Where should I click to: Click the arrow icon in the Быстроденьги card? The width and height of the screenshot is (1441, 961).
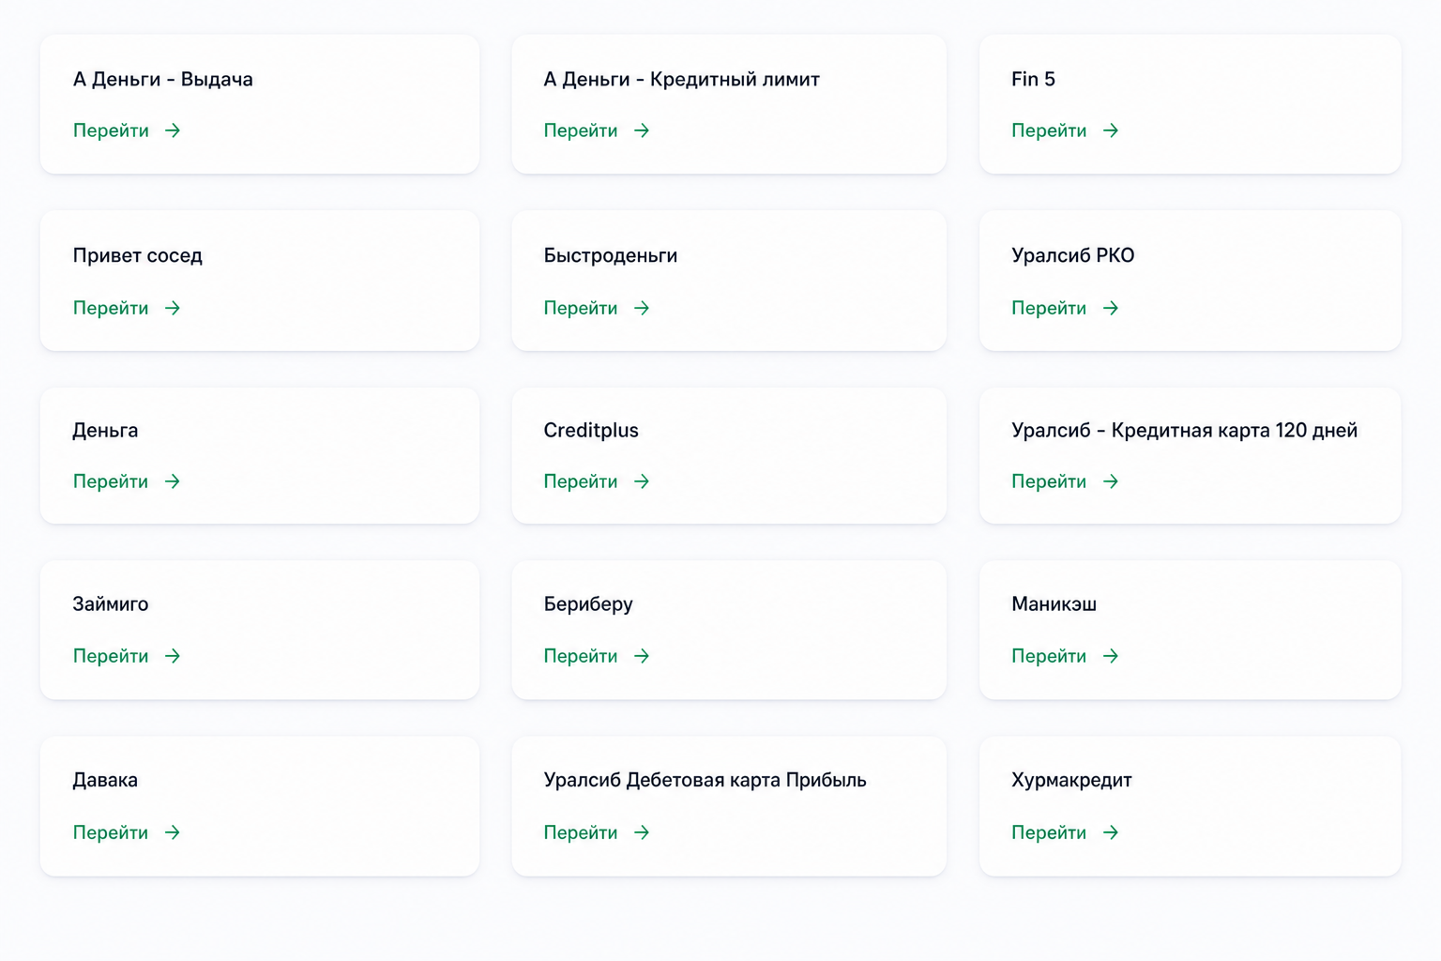(642, 308)
